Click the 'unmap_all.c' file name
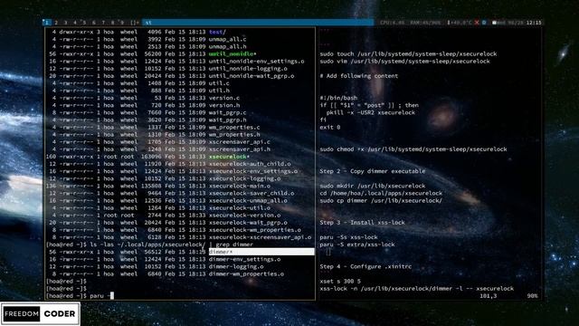 [227, 39]
